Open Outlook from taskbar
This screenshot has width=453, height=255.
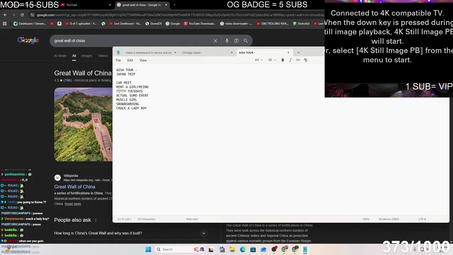263,250
